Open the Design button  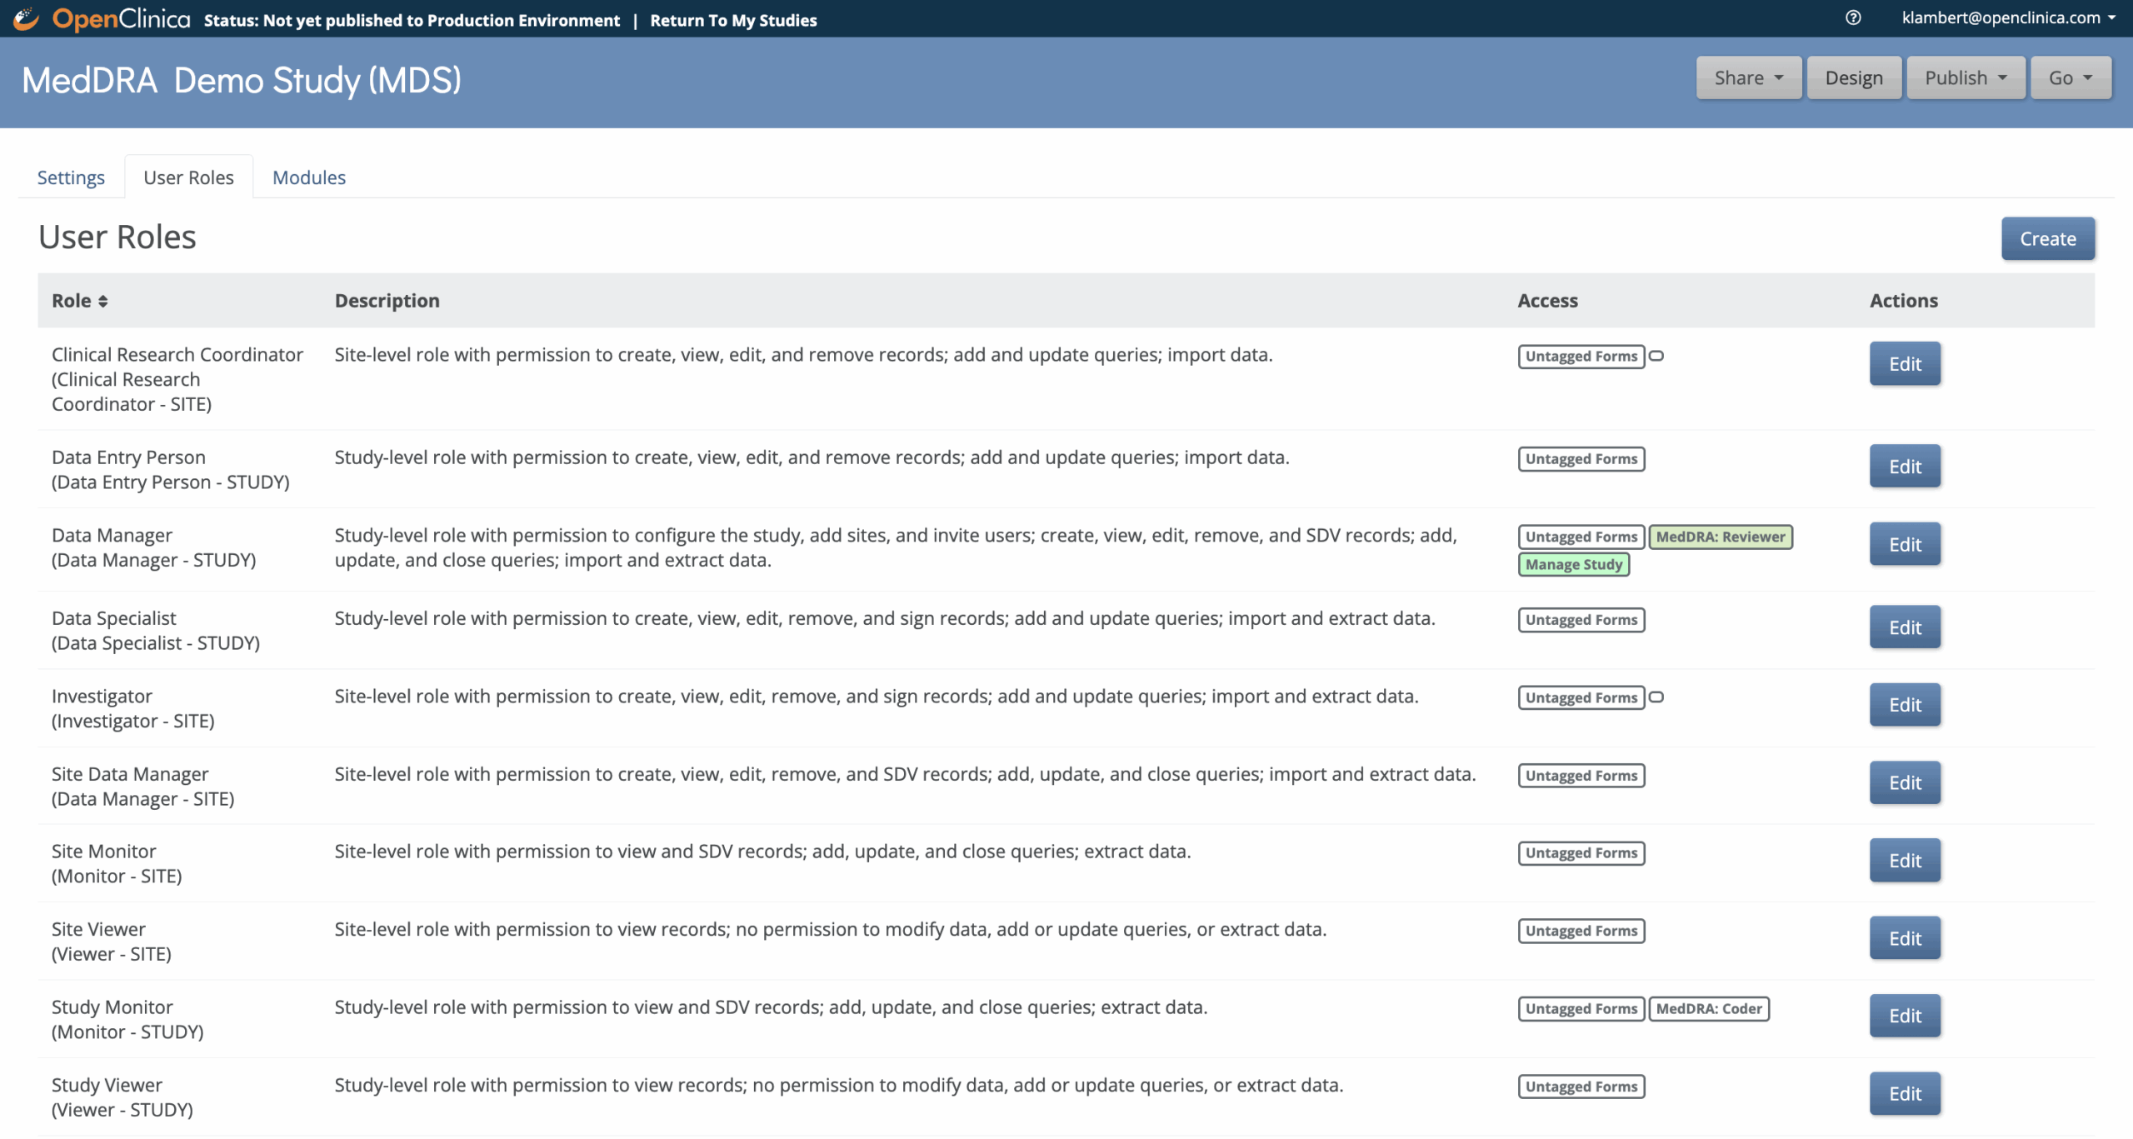[1853, 77]
